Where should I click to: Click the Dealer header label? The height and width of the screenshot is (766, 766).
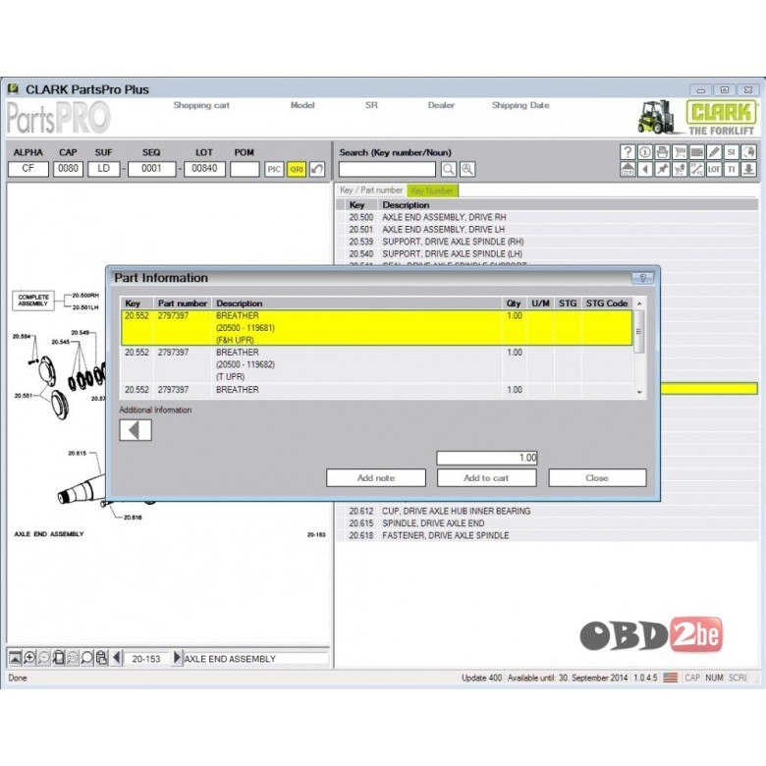[x=441, y=105]
